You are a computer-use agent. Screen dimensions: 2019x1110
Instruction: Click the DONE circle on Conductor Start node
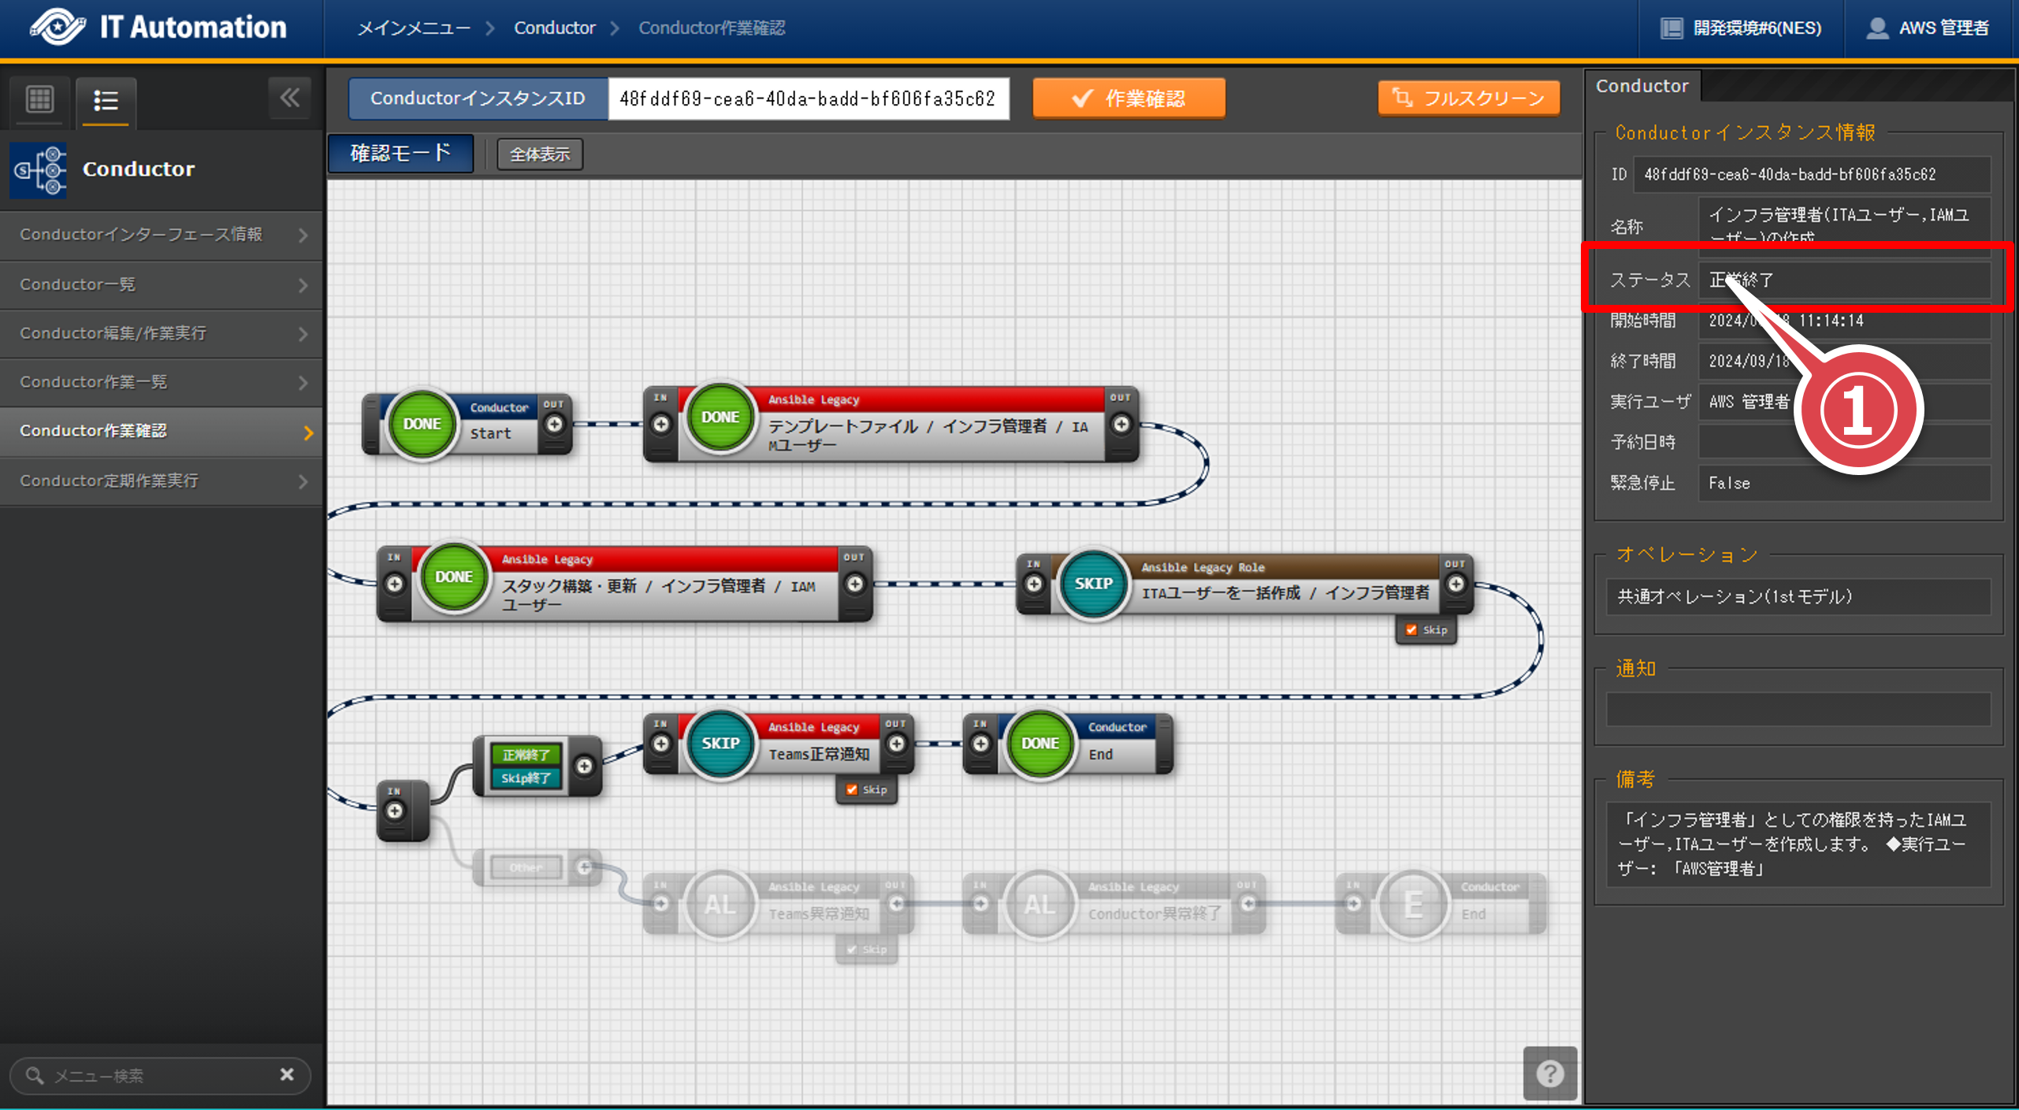422,424
